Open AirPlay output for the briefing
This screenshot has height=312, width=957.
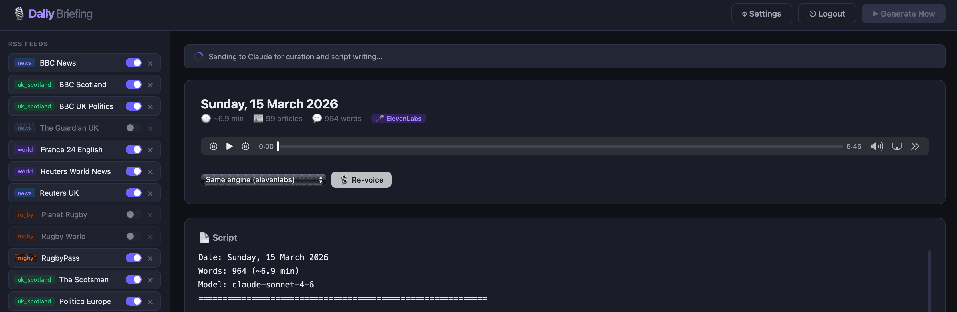pos(897,146)
